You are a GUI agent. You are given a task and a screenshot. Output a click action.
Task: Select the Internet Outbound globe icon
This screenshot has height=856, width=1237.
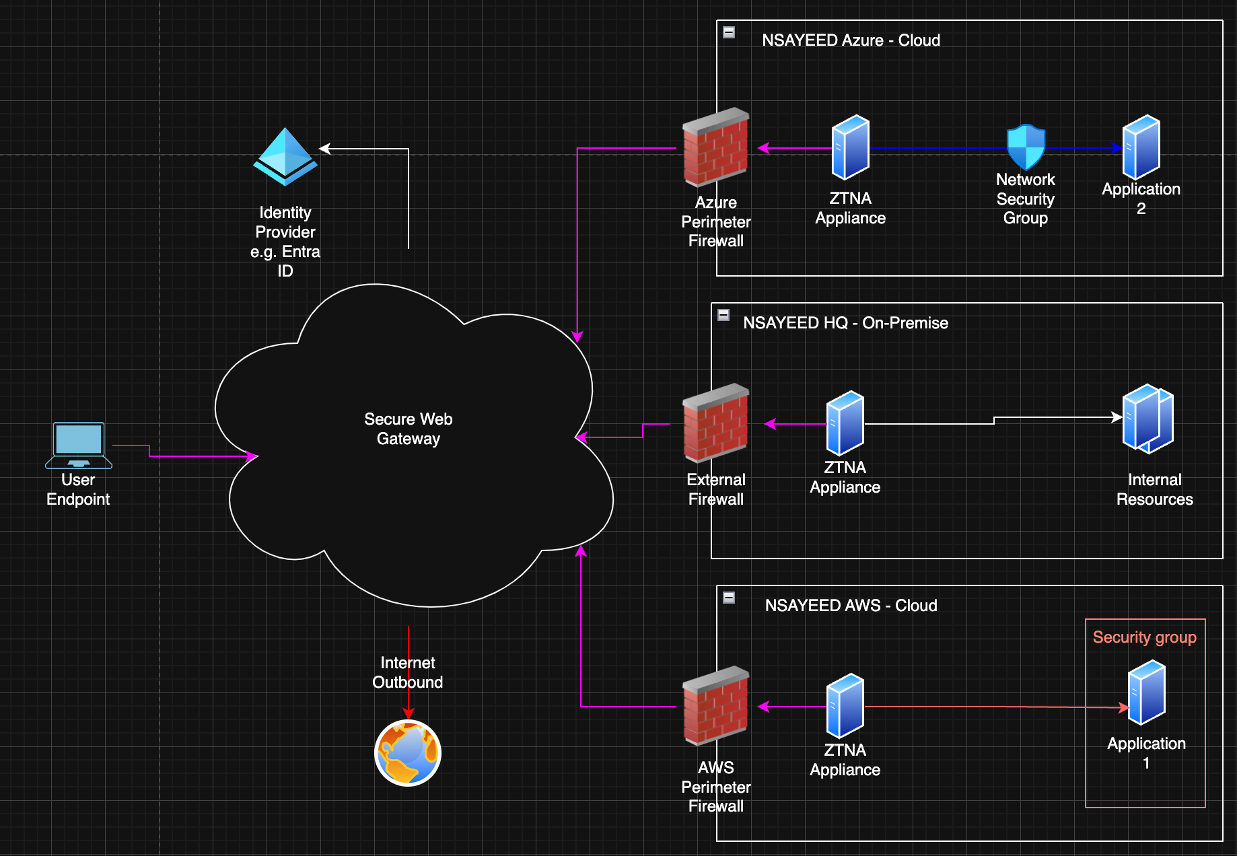408,752
